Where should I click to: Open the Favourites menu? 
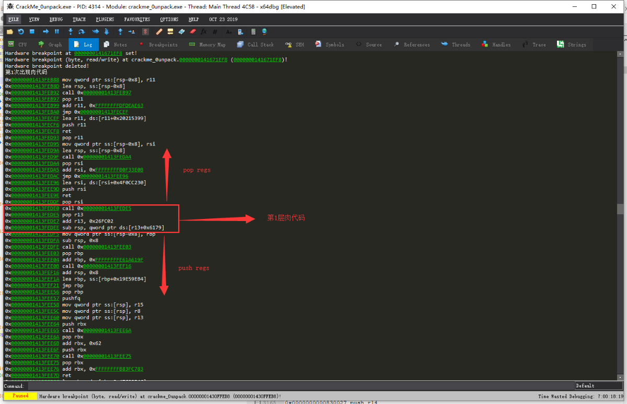coord(137,19)
